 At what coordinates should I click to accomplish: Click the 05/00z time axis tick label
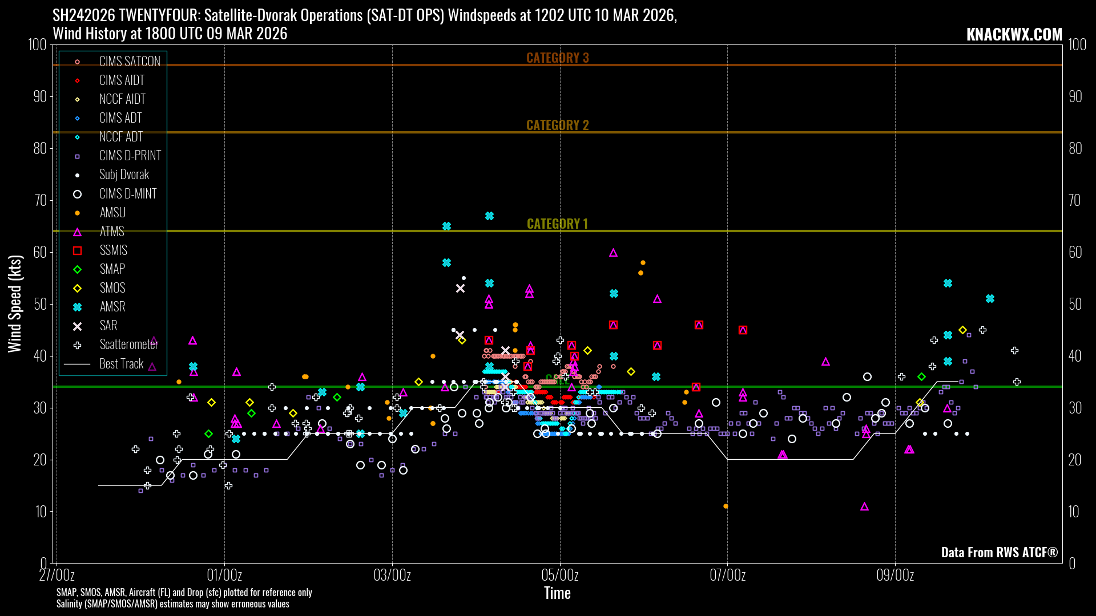[x=559, y=575]
